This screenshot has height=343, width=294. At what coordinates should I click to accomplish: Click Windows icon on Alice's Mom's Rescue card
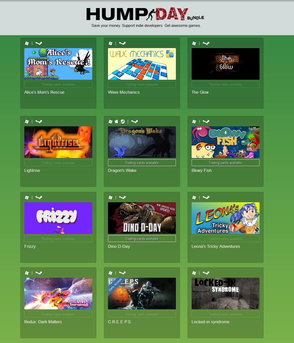tap(27, 43)
